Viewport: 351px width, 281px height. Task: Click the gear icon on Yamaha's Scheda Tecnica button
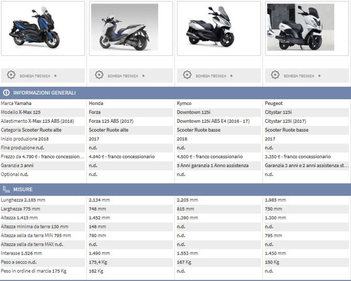[12, 74]
